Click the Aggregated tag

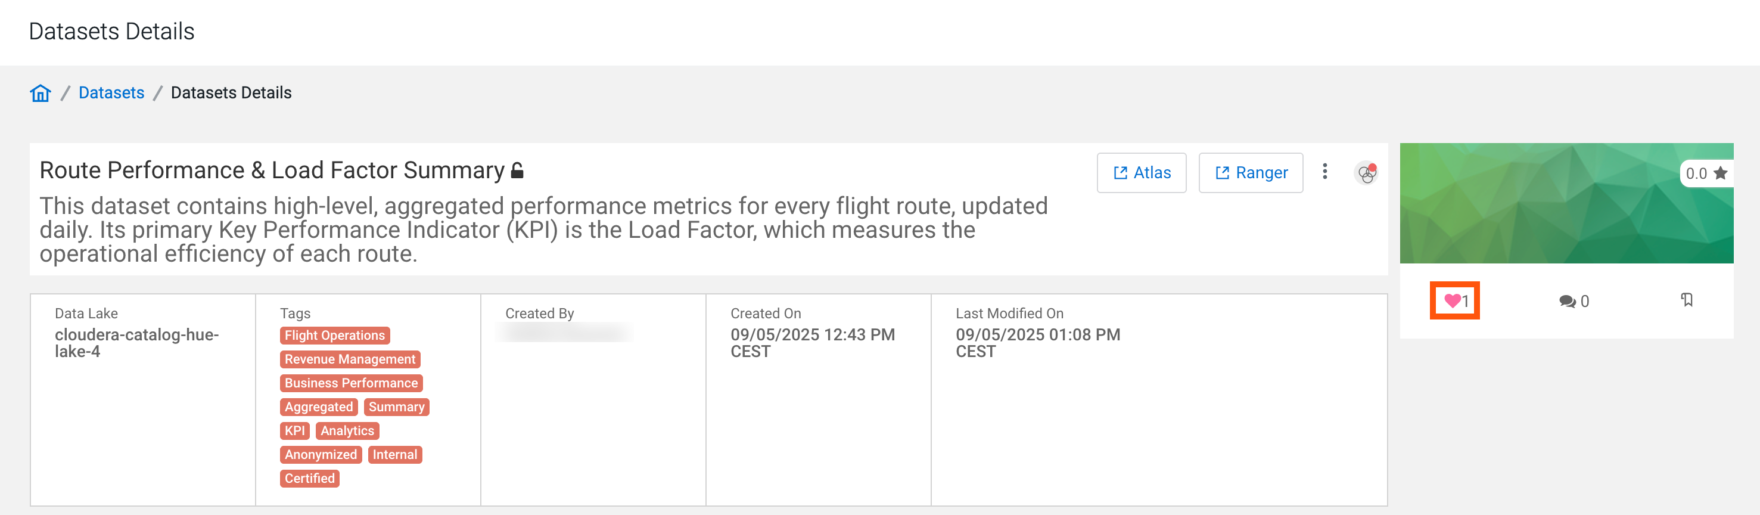[318, 407]
